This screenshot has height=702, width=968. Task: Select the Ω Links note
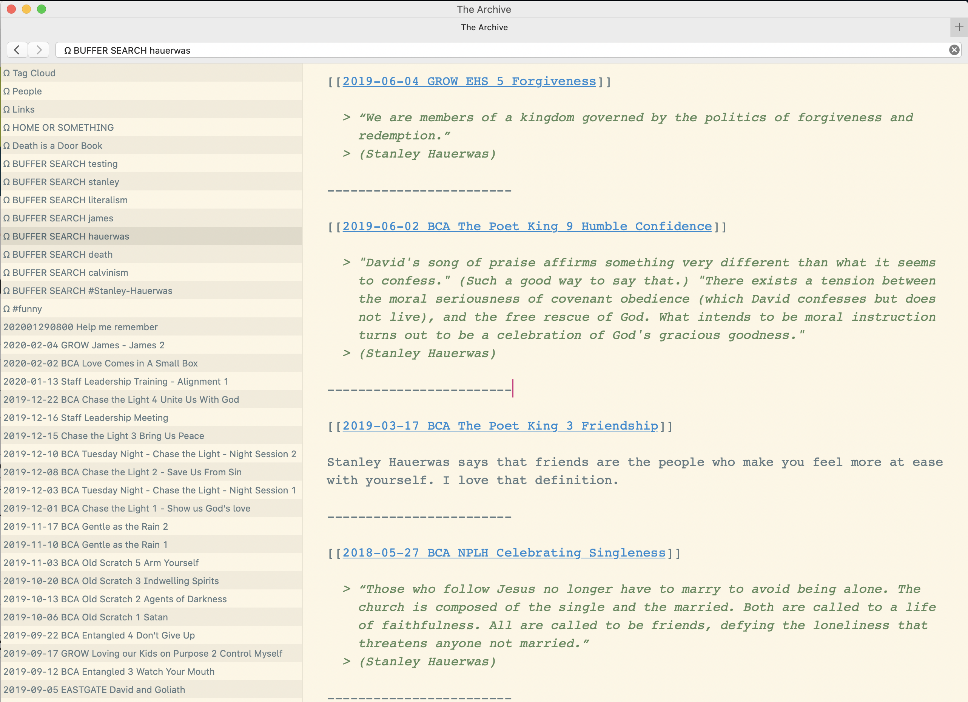151,109
